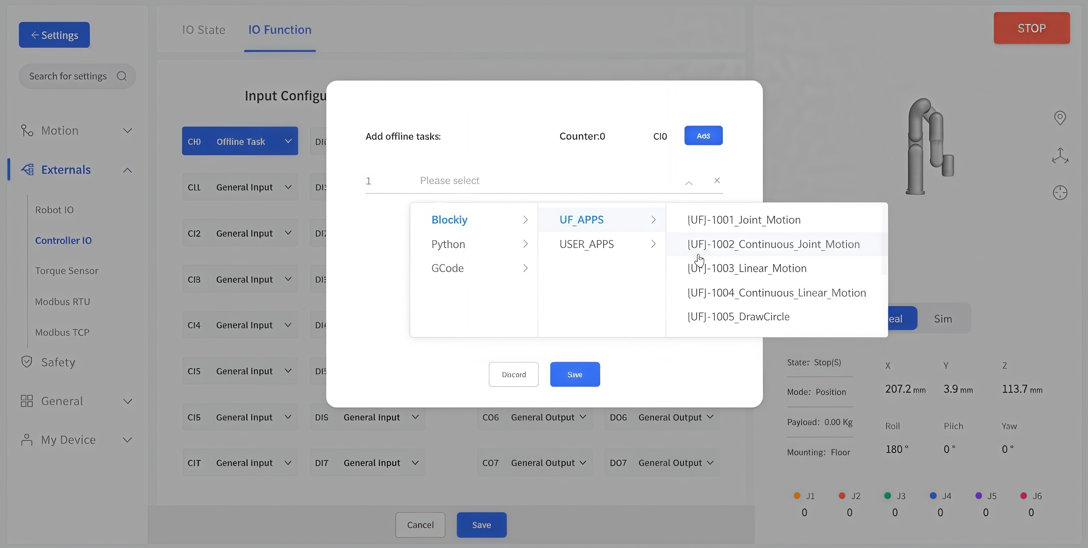Switch to the IO State tab
Image resolution: width=1088 pixels, height=548 pixels.
pos(204,30)
